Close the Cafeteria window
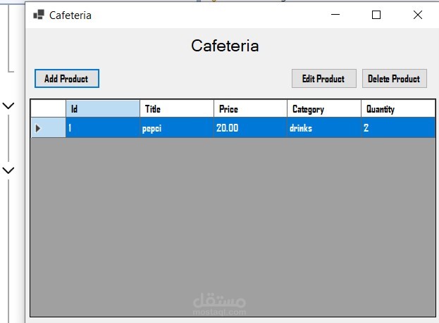 (x=418, y=15)
